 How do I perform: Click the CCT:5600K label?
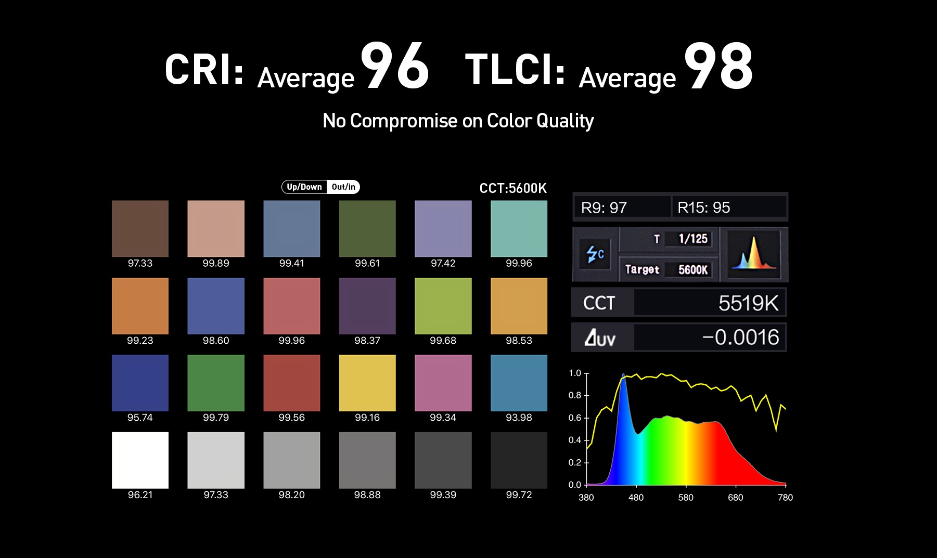pyautogui.click(x=513, y=188)
